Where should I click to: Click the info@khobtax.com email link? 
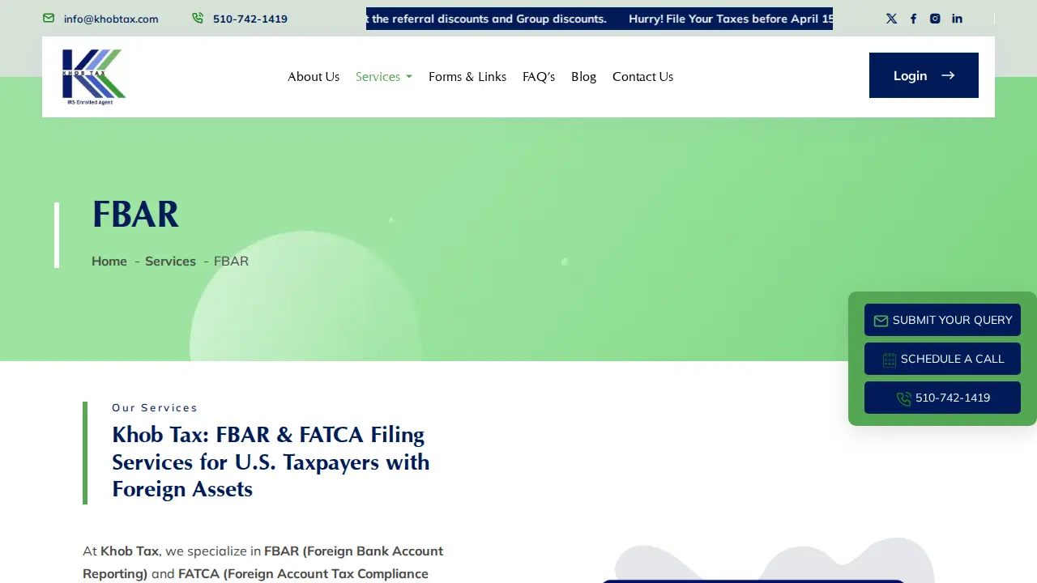coord(111,19)
